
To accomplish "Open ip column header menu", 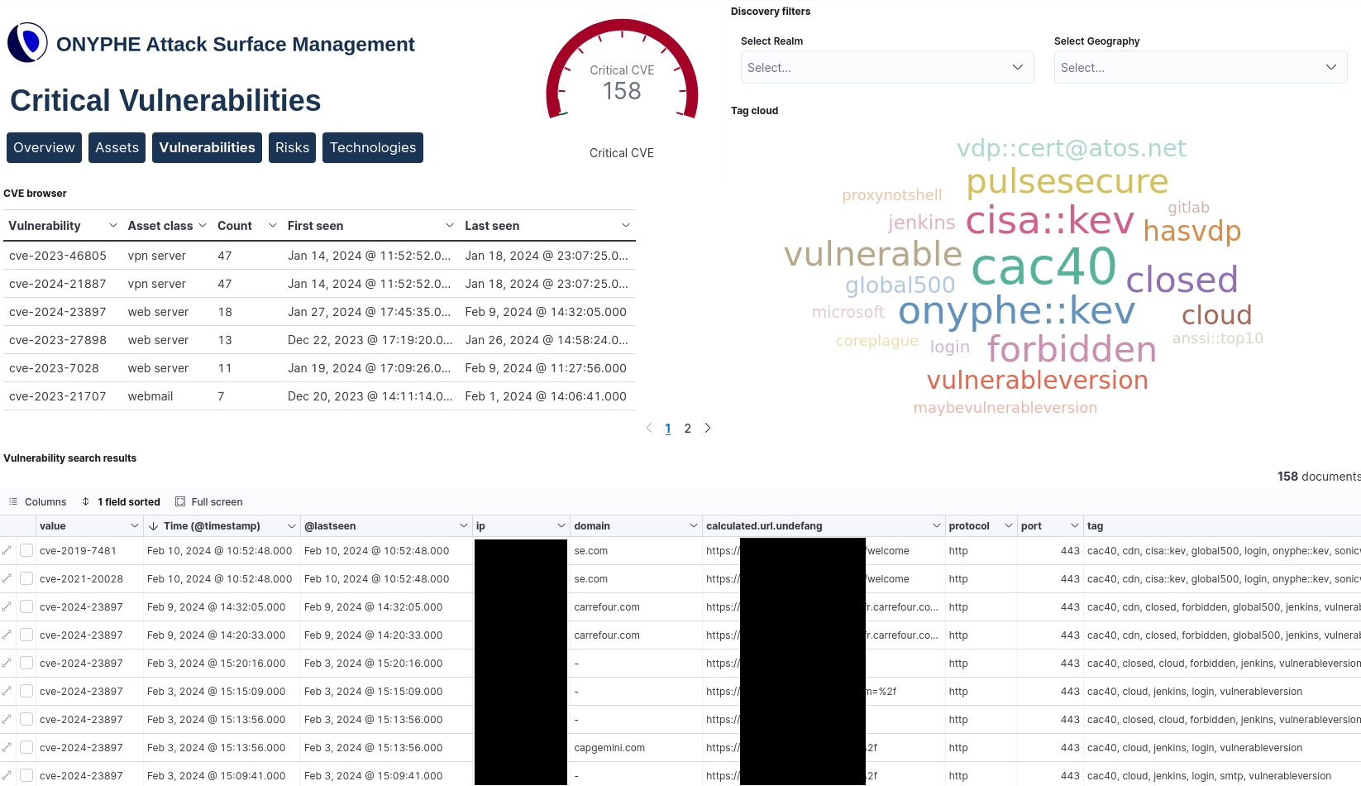I will (561, 526).
